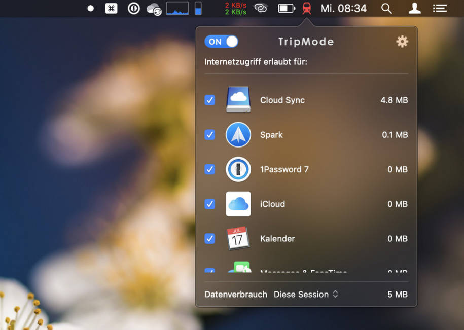The height and width of the screenshot is (330, 464).
Task: Open the Diese Session period dropdown
Action: [306, 295]
